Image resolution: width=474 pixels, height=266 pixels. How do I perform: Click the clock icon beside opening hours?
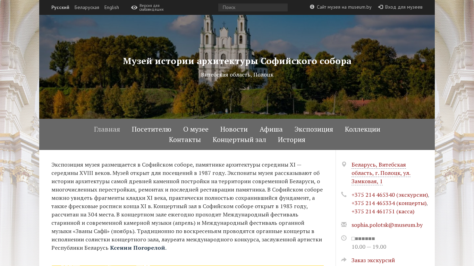(x=344, y=238)
